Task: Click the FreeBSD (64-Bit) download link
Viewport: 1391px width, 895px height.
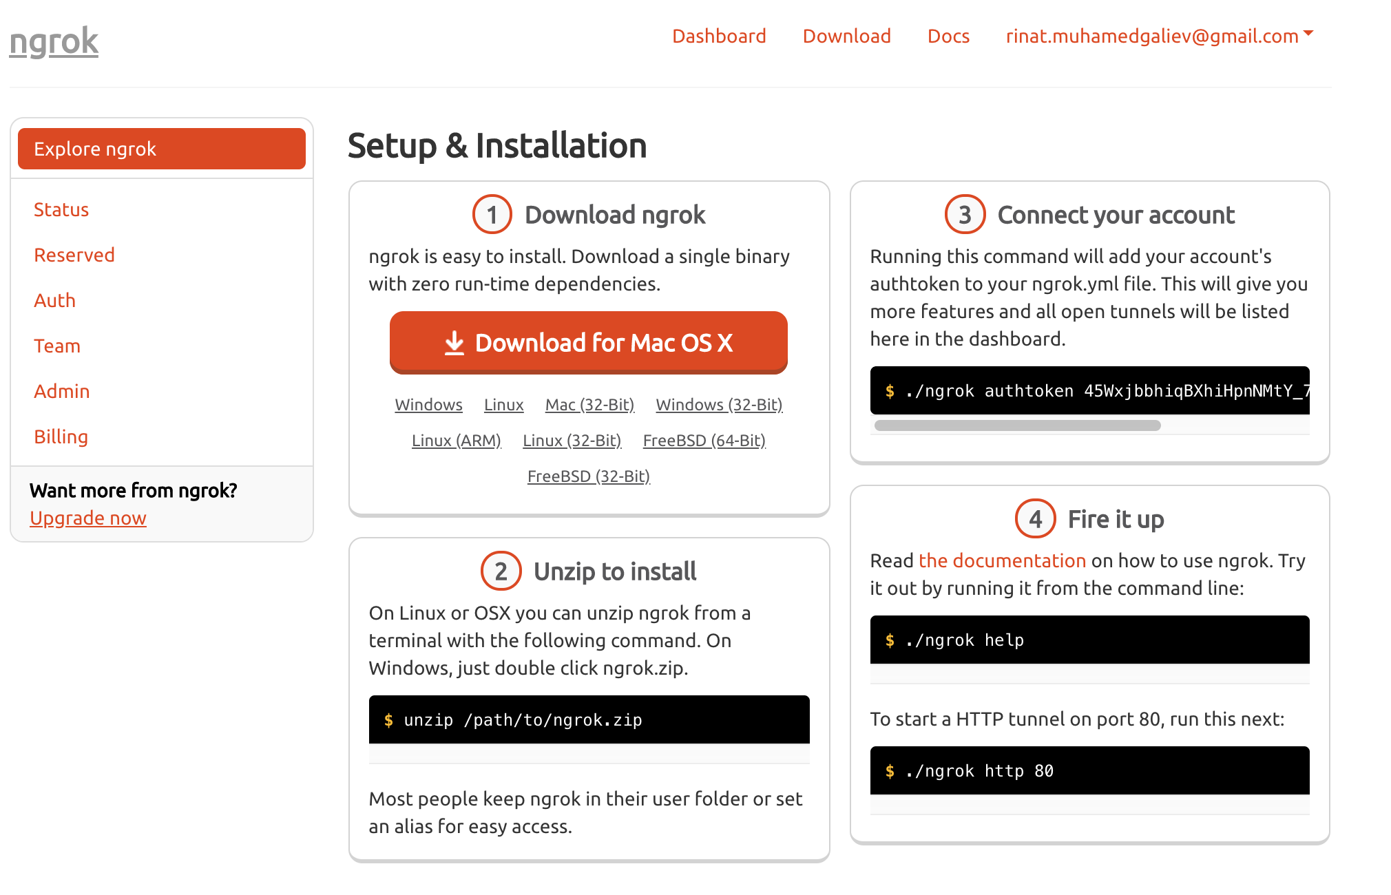Action: pyautogui.click(x=704, y=441)
